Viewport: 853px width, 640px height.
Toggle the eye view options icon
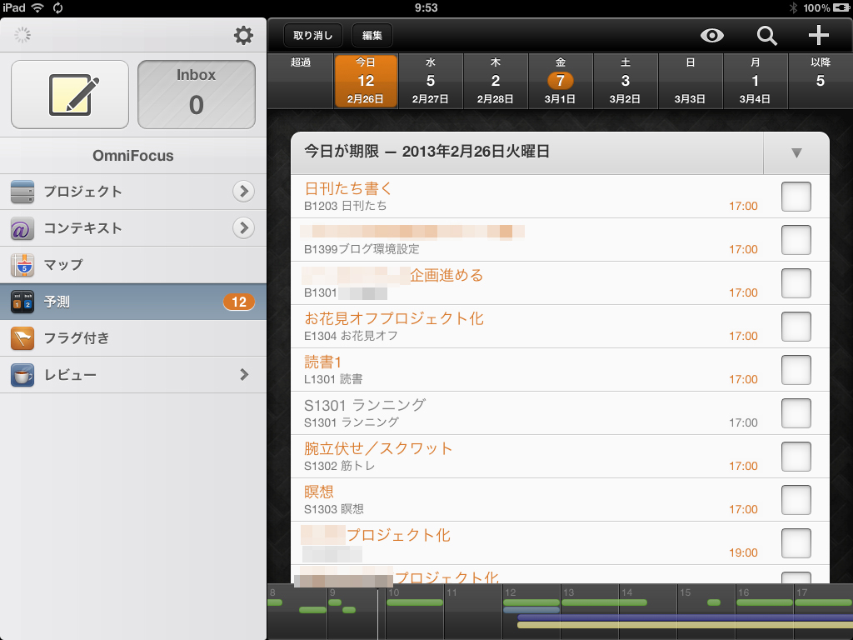pos(712,35)
